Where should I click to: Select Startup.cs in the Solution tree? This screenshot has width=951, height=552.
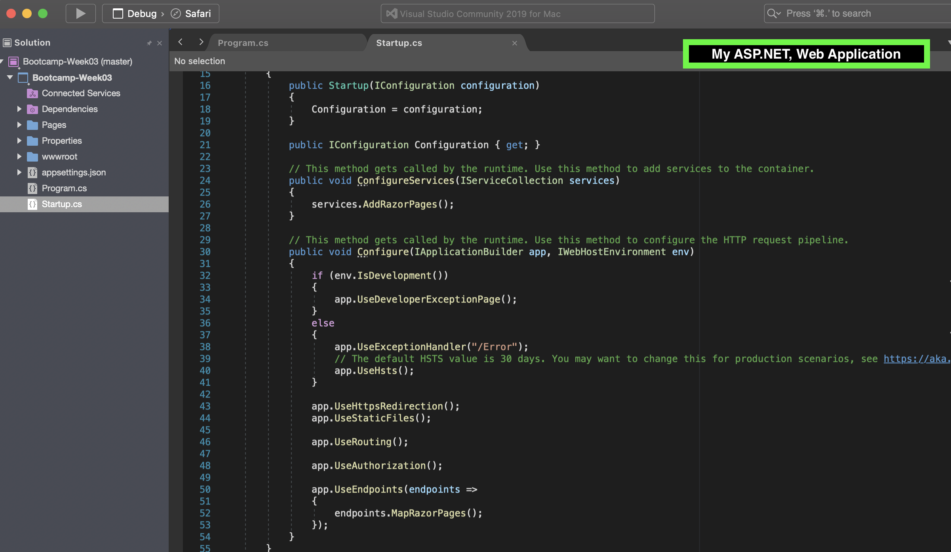[x=84, y=204]
